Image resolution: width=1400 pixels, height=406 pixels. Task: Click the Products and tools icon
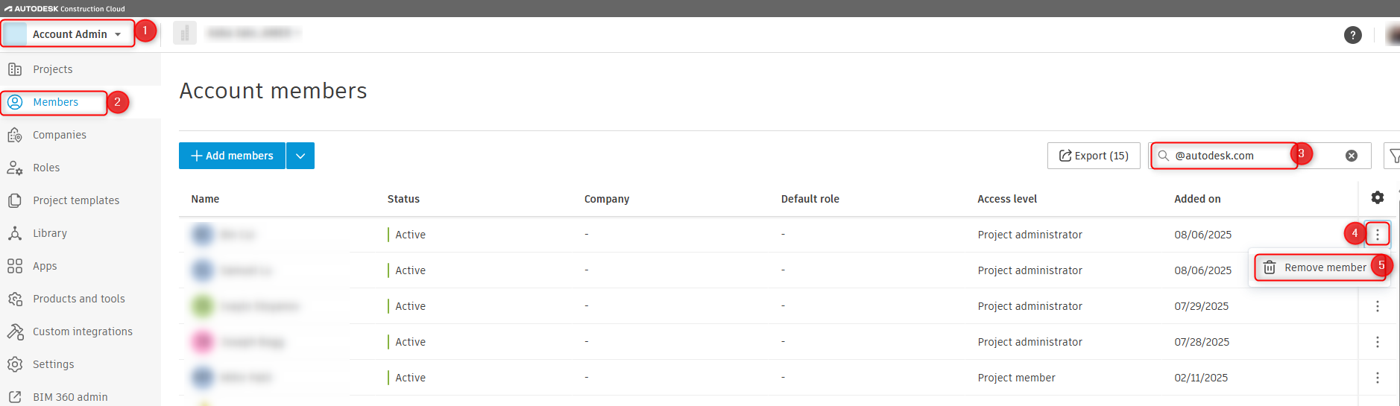click(15, 299)
